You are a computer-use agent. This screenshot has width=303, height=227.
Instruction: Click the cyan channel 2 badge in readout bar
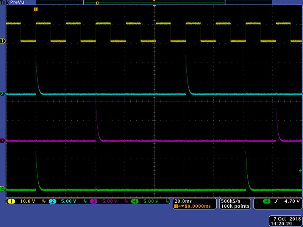[52, 201]
